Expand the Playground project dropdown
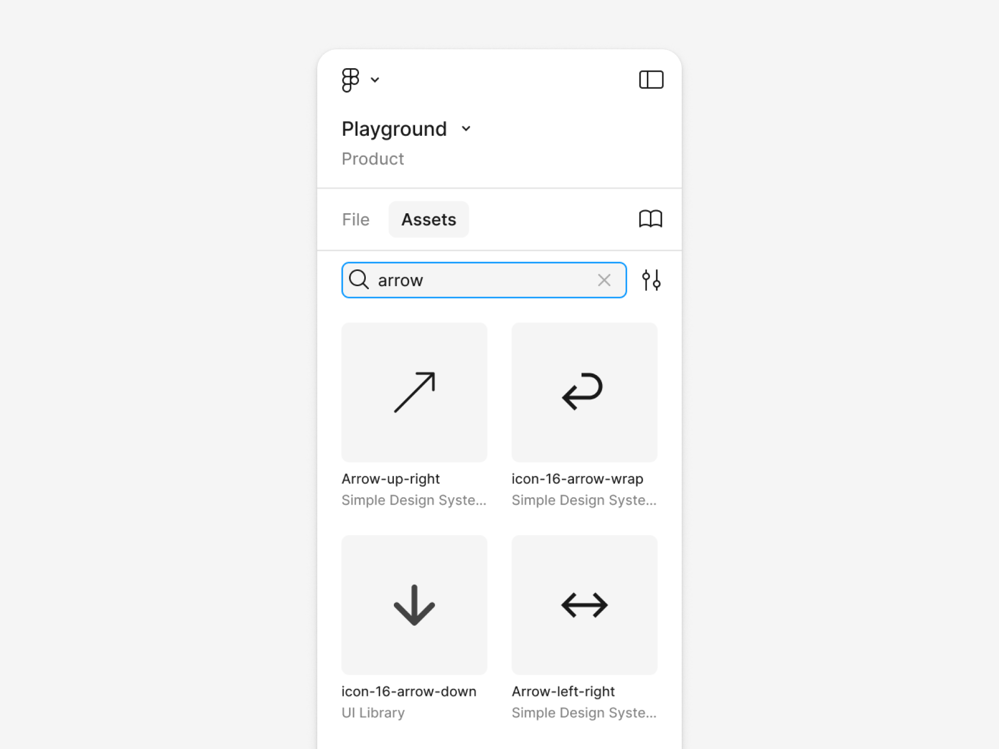Image resolution: width=999 pixels, height=749 pixels. (466, 128)
